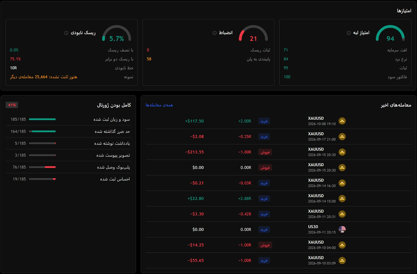Click the معامله‌های اخیر heading

396,105
